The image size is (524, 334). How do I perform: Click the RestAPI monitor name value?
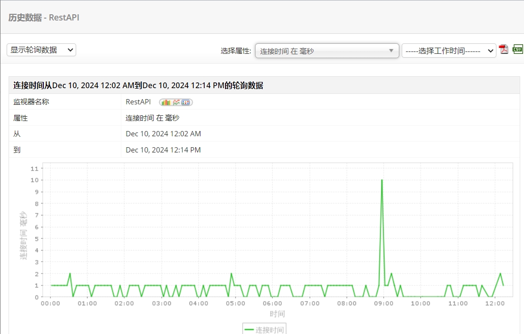pos(138,102)
